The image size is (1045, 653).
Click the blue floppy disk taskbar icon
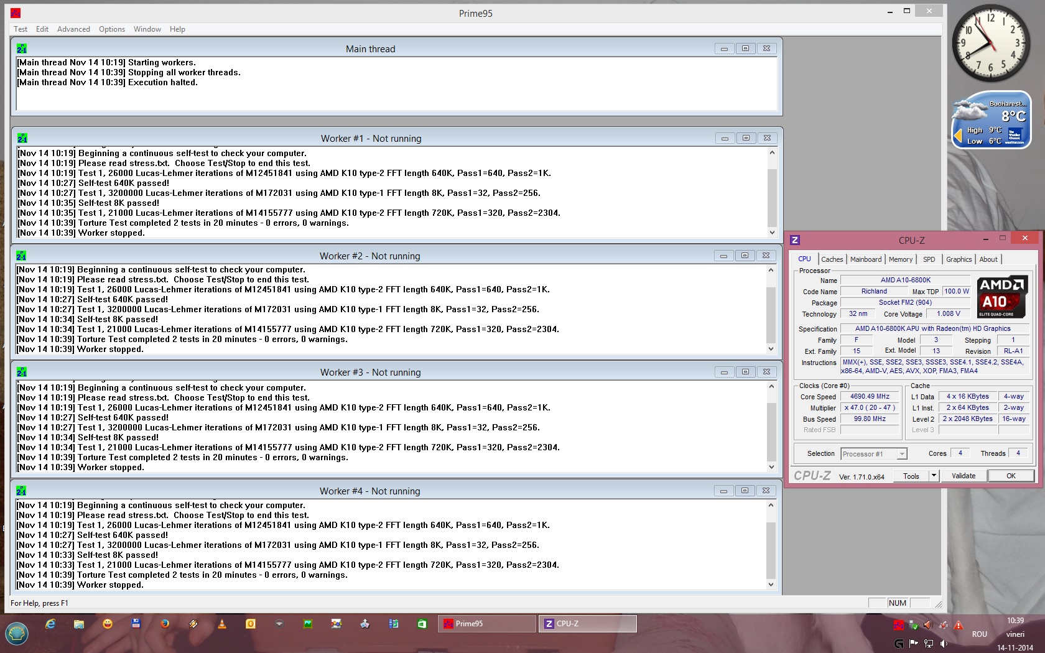coord(136,624)
